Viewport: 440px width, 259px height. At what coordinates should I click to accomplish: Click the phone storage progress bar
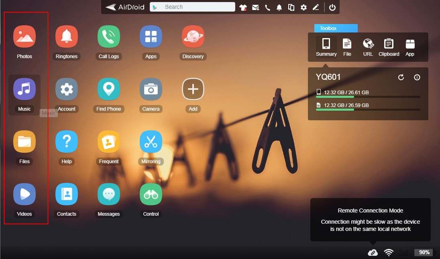point(368,96)
